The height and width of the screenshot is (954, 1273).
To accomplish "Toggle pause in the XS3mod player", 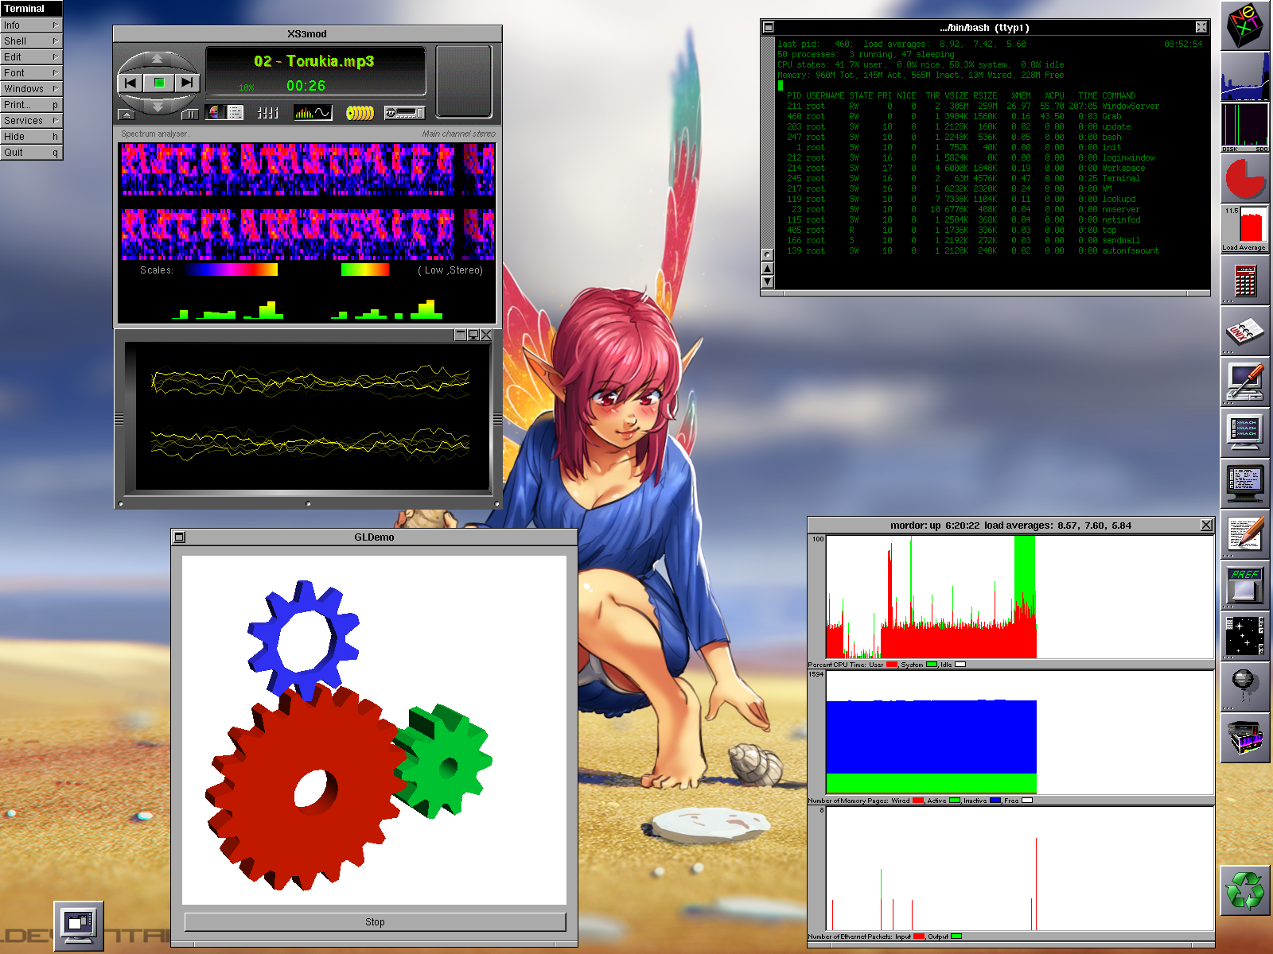I will point(190,114).
